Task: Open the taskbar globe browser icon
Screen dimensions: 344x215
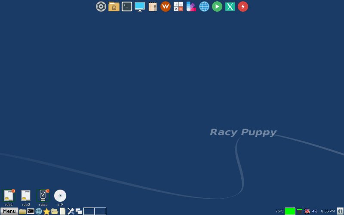Action: click(39, 211)
